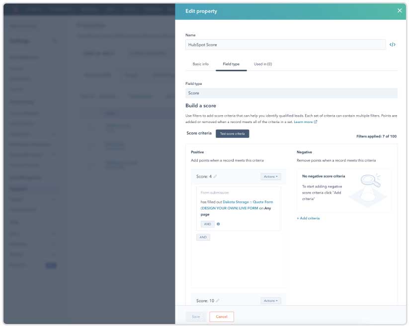Click the </> internal name icon beside Name
This screenshot has height=326, width=409.
click(394, 44)
